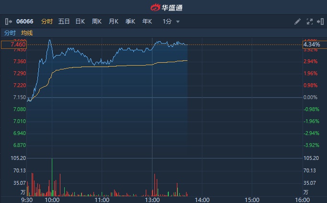
Task: Open the 五日 five-day chart tab
Action: pyautogui.click(x=64, y=22)
